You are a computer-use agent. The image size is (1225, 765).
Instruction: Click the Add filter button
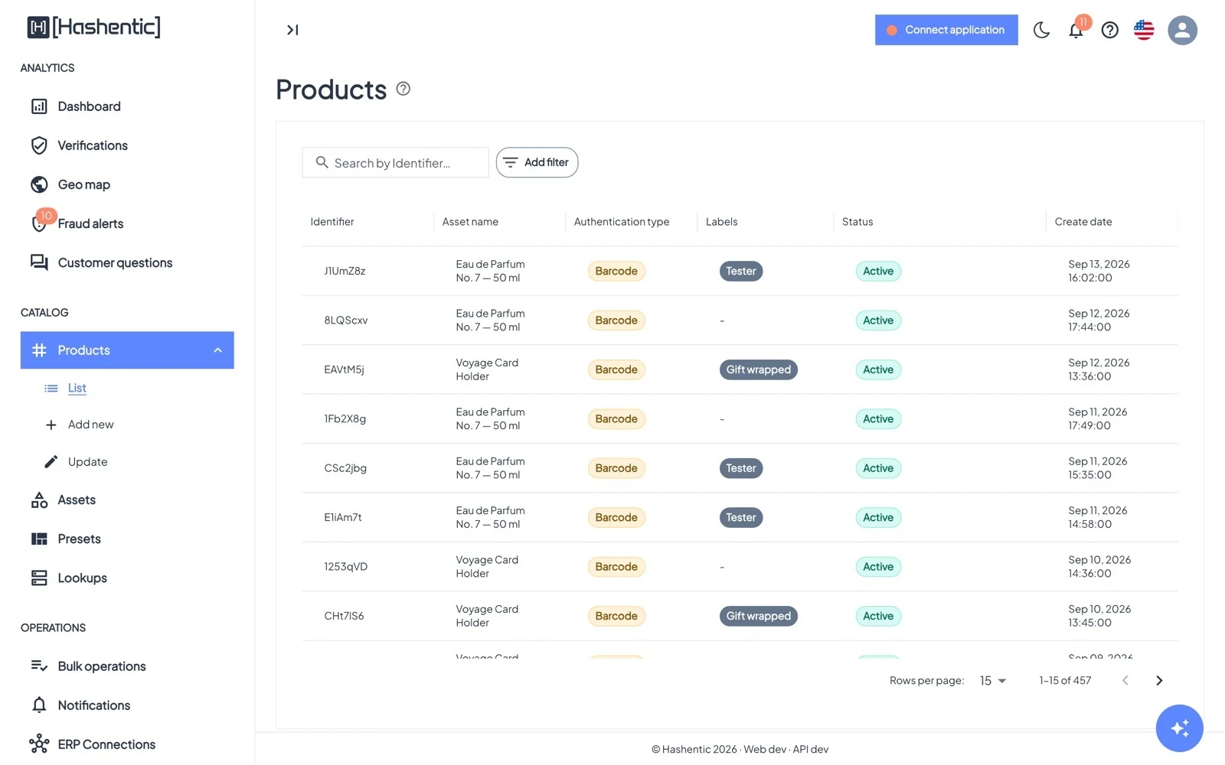[537, 162]
